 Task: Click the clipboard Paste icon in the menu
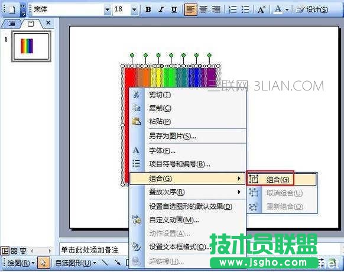point(136,121)
